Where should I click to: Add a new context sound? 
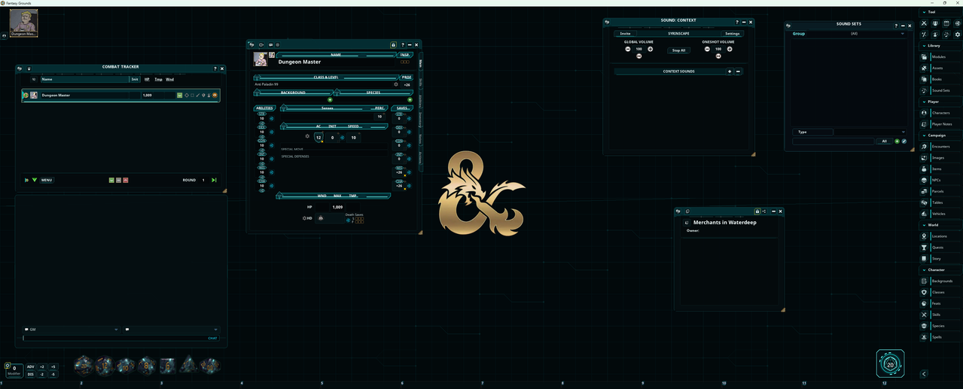click(729, 71)
